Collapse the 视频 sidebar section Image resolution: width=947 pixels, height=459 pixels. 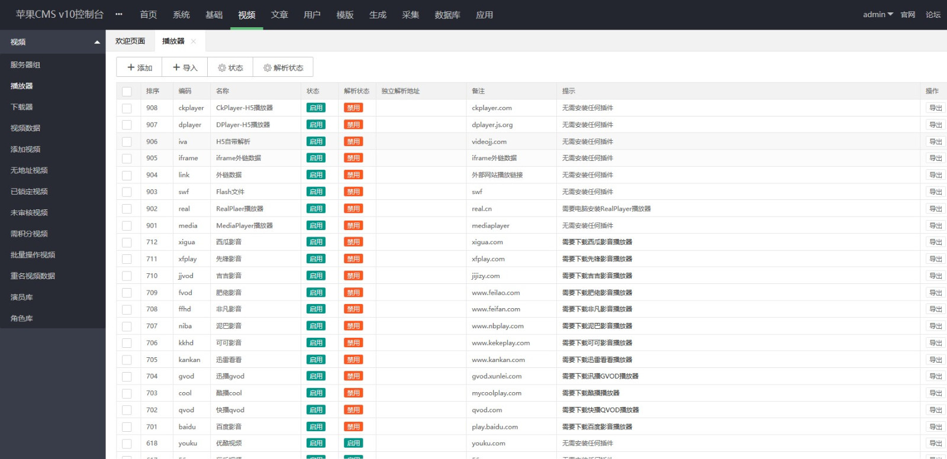click(x=97, y=42)
